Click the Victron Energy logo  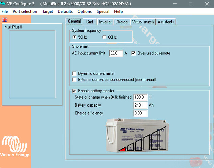15,146
